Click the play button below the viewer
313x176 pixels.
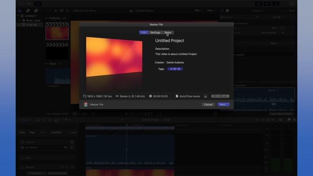point(126,114)
